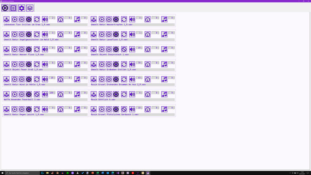Click speaker icon for Wind in Höhle
Screen dimensions: 311x175
[45, 79]
